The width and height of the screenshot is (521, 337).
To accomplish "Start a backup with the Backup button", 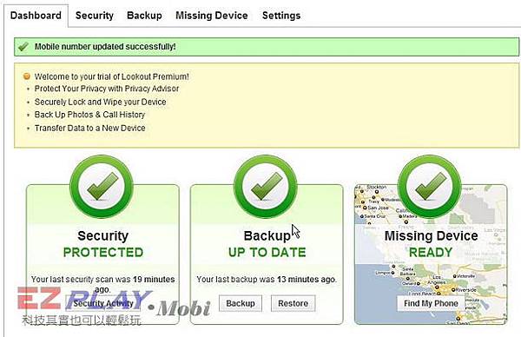I will click(x=241, y=303).
